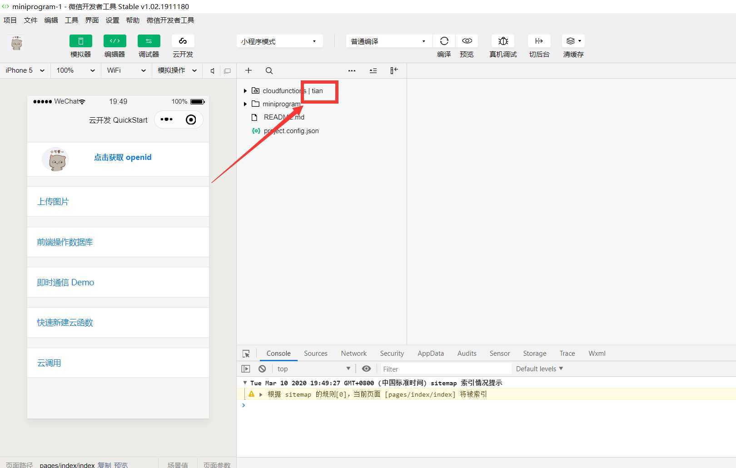The height and width of the screenshot is (468, 736).
Task: Click 云调用 in the simulator
Action: [x=49, y=363]
